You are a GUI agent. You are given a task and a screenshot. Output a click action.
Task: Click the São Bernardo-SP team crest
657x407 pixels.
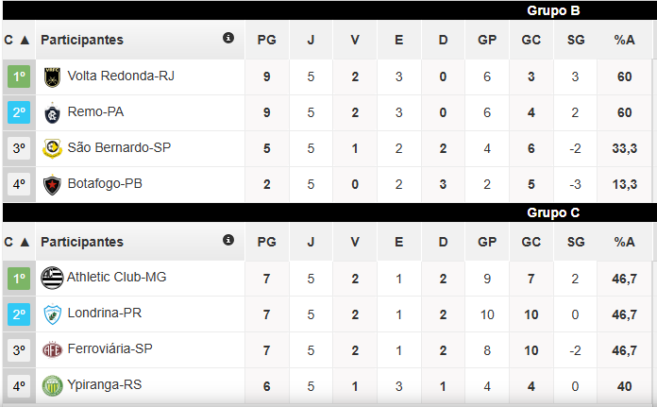tap(52, 148)
